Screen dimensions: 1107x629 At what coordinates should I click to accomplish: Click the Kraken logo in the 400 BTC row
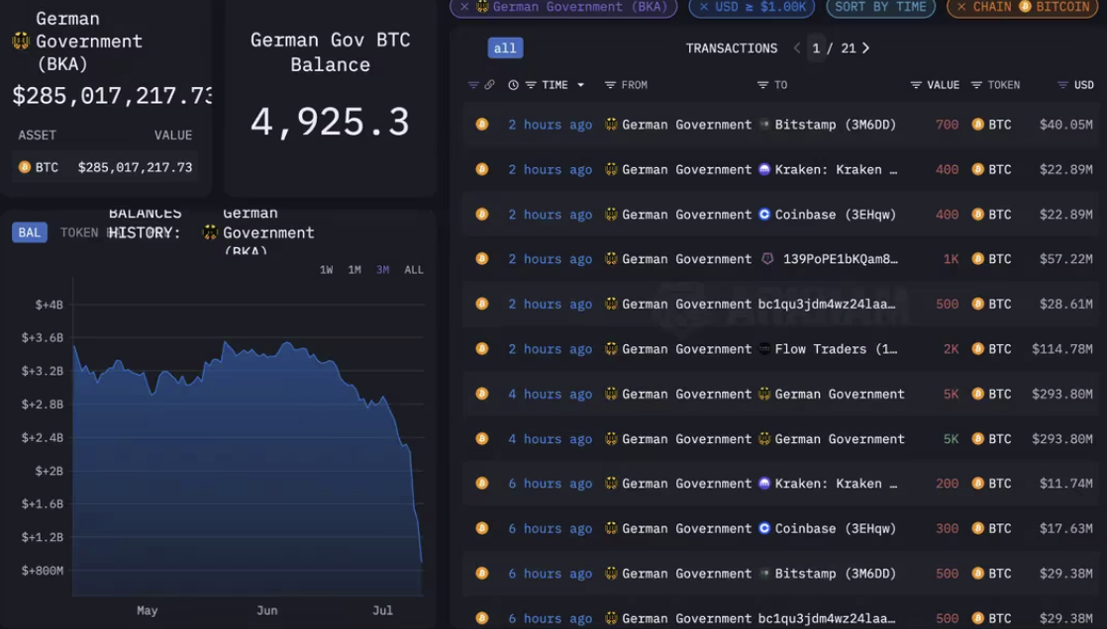(x=764, y=169)
